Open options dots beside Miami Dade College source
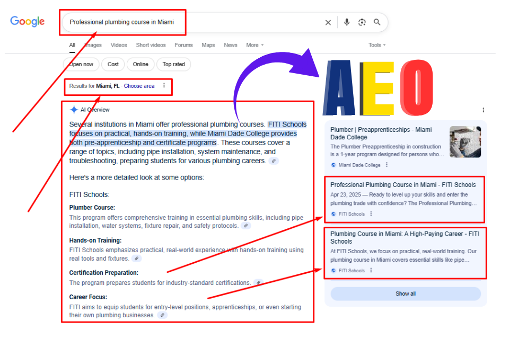This screenshot has height=339, width=509. (x=387, y=165)
